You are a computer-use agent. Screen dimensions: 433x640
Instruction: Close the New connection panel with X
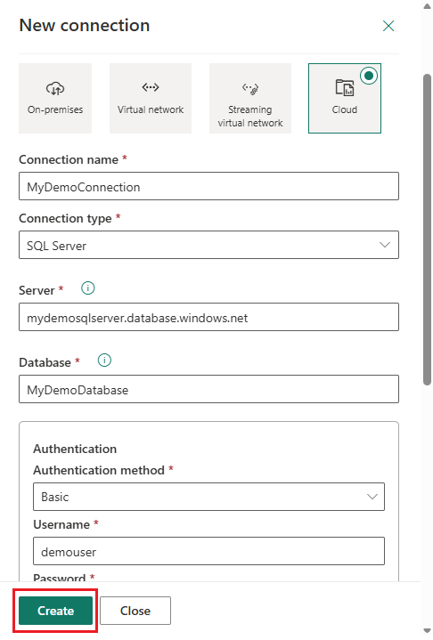pyautogui.click(x=388, y=26)
